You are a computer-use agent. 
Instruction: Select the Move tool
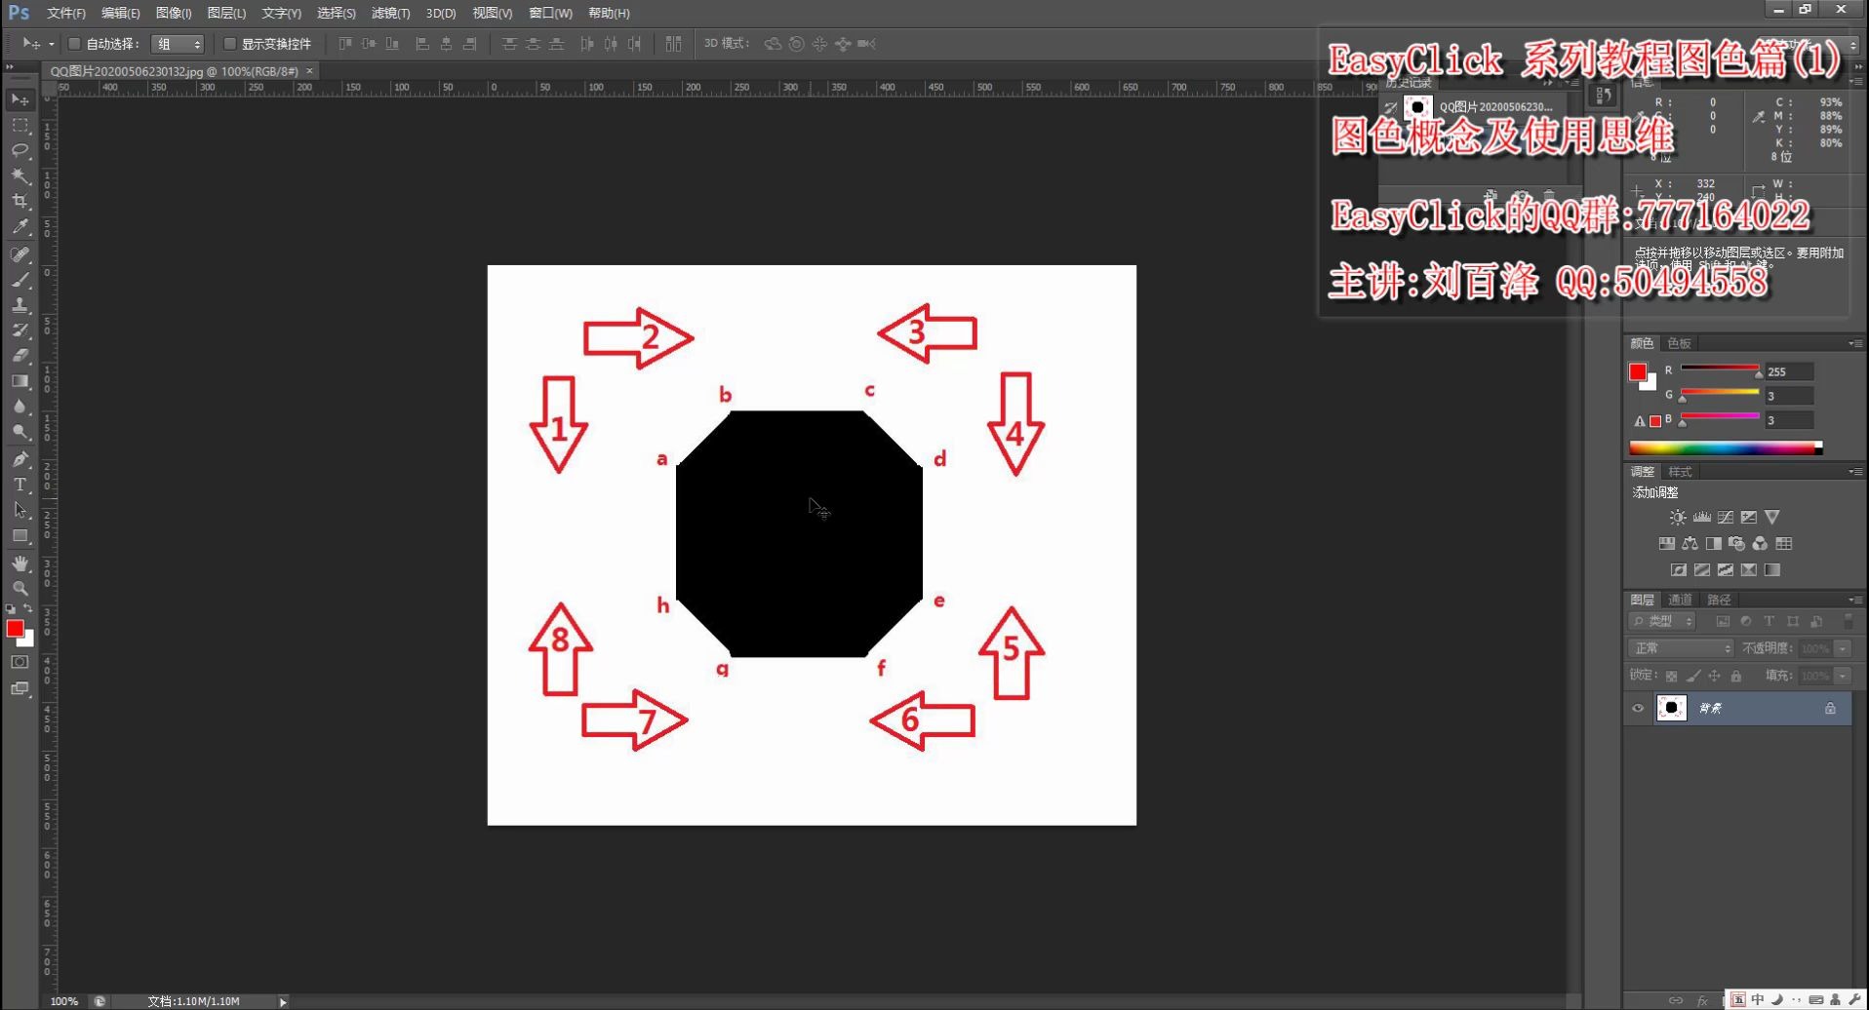[x=20, y=99]
